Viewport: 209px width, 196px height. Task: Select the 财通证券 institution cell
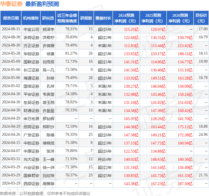31,111
